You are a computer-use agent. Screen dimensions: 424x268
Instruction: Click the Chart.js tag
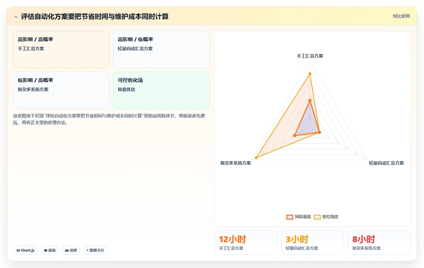click(25, 250)
